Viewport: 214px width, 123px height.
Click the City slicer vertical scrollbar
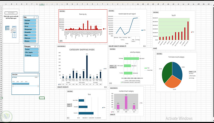pyautogui.click(x=37, y=31)
